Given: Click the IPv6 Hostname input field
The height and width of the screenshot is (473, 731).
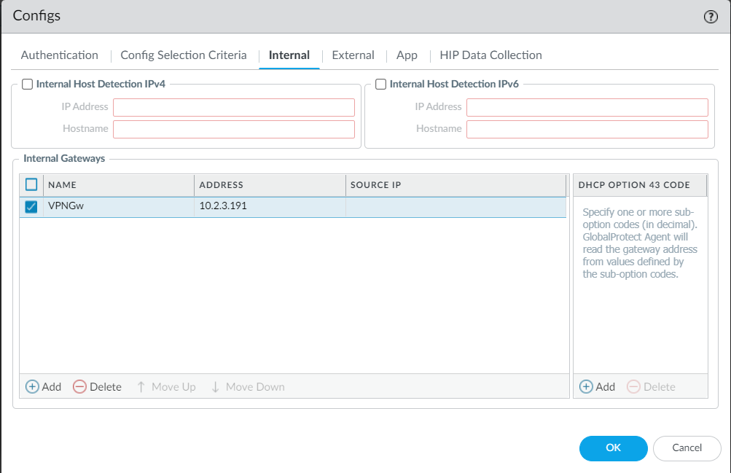Looking at the screenshot, I should click(x=587, y=130).
